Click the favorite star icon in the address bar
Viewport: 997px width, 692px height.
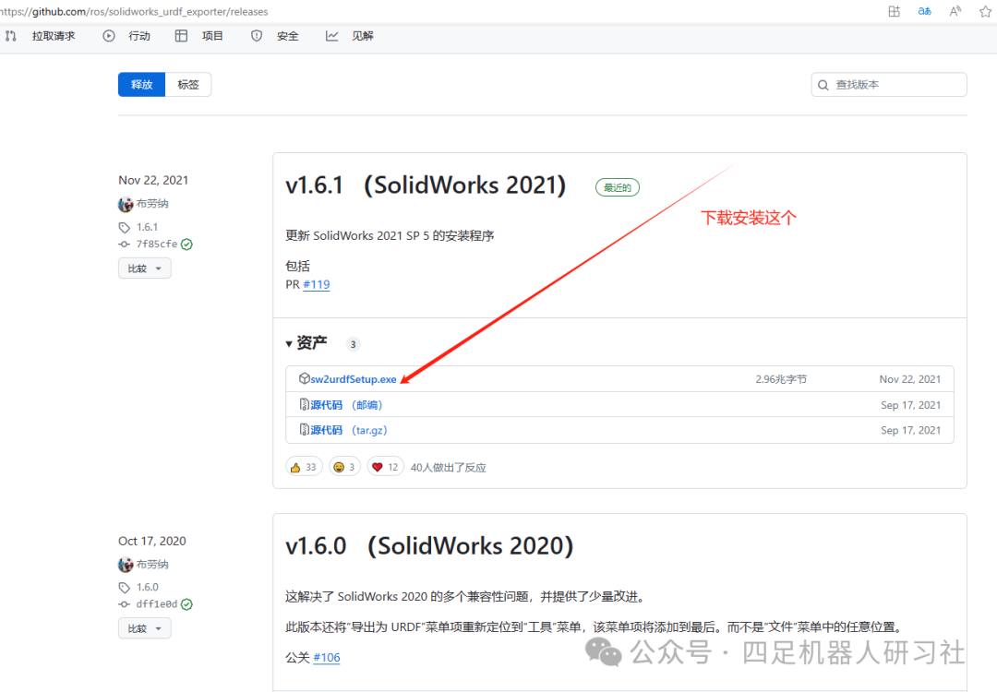(986, 11)
